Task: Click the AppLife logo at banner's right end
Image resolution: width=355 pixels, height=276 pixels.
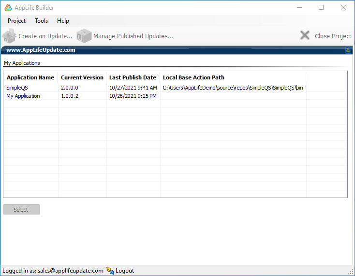Action: (x=348, y=50)
